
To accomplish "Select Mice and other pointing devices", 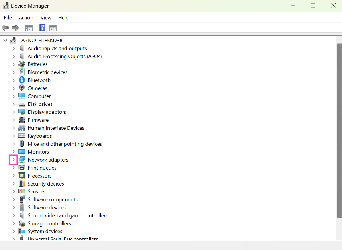I will (64, 144).
